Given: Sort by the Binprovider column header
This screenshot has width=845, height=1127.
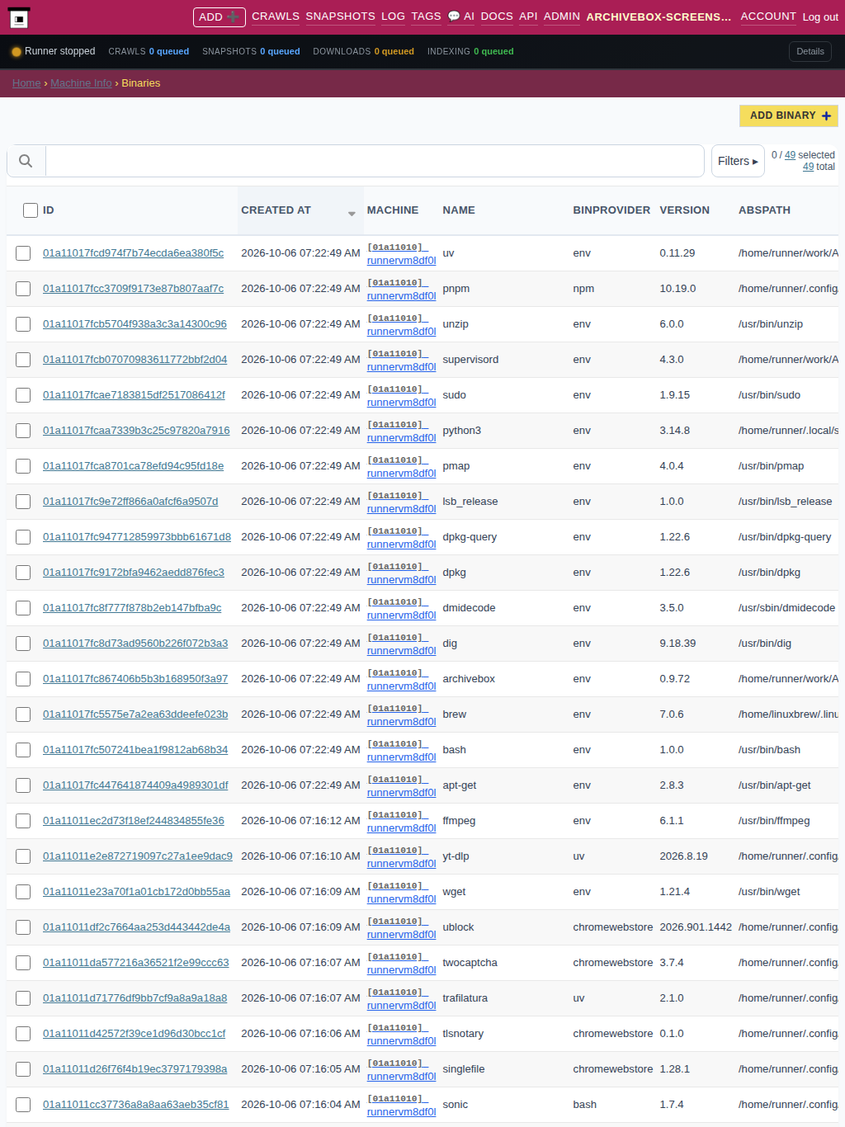Looking at the screenshot, I should point(611,210).
